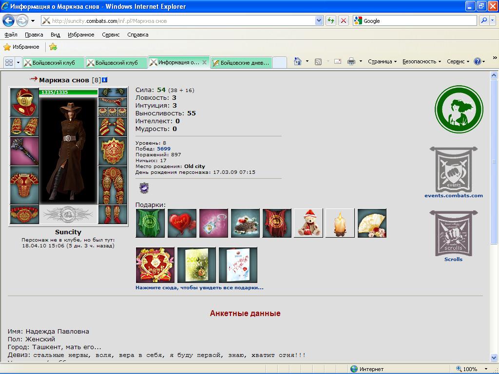Click the Help question mark icon
The height and width of the screenshot is (374, 499).
click(478, 61)
